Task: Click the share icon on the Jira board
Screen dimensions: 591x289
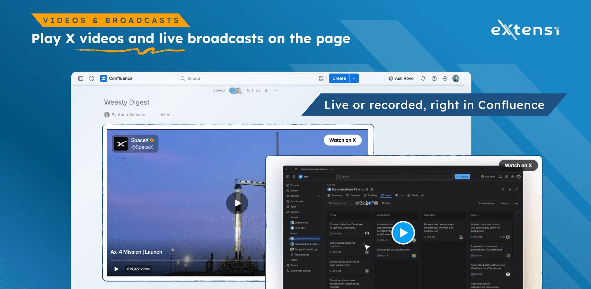Action: coord(503,189)
